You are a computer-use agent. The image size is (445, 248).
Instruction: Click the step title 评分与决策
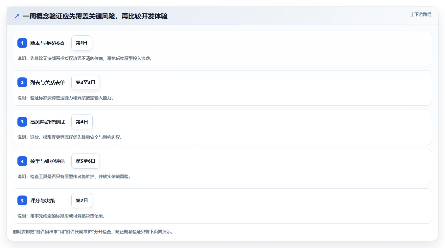pyautogui.click(x=42, y=200)
